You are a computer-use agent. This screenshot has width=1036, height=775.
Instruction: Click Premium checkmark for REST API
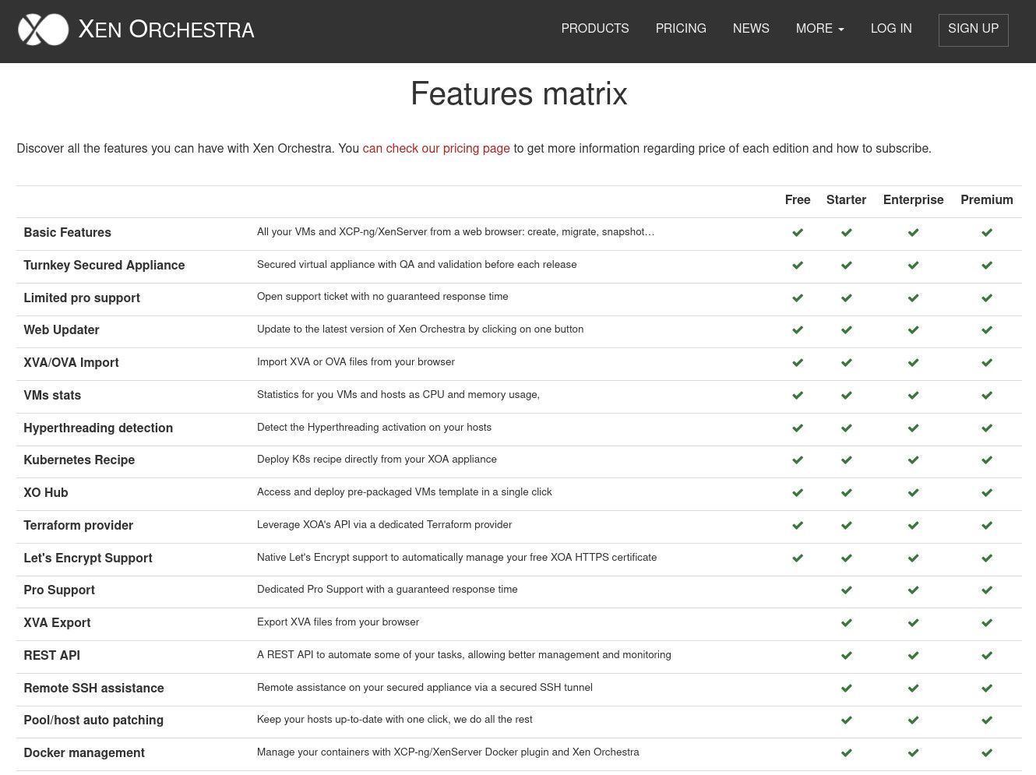click(987, 656)
